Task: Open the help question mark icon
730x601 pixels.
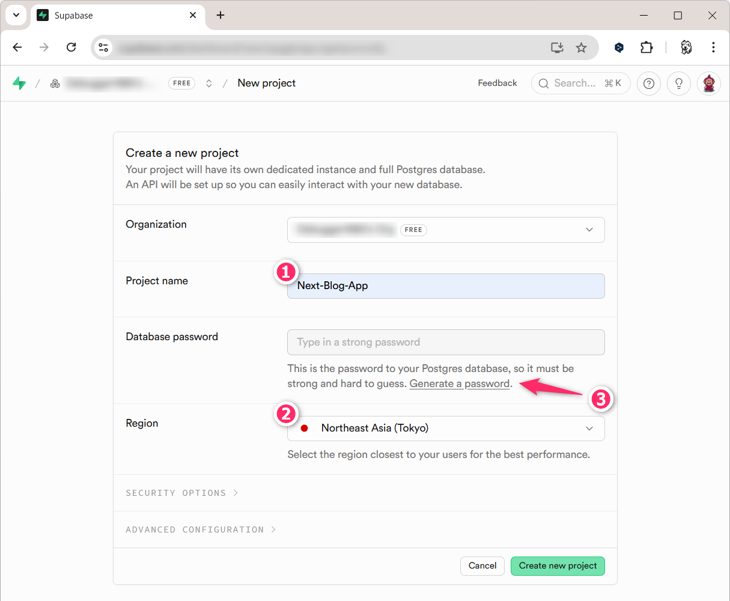Action: click(x=648, y=84)
